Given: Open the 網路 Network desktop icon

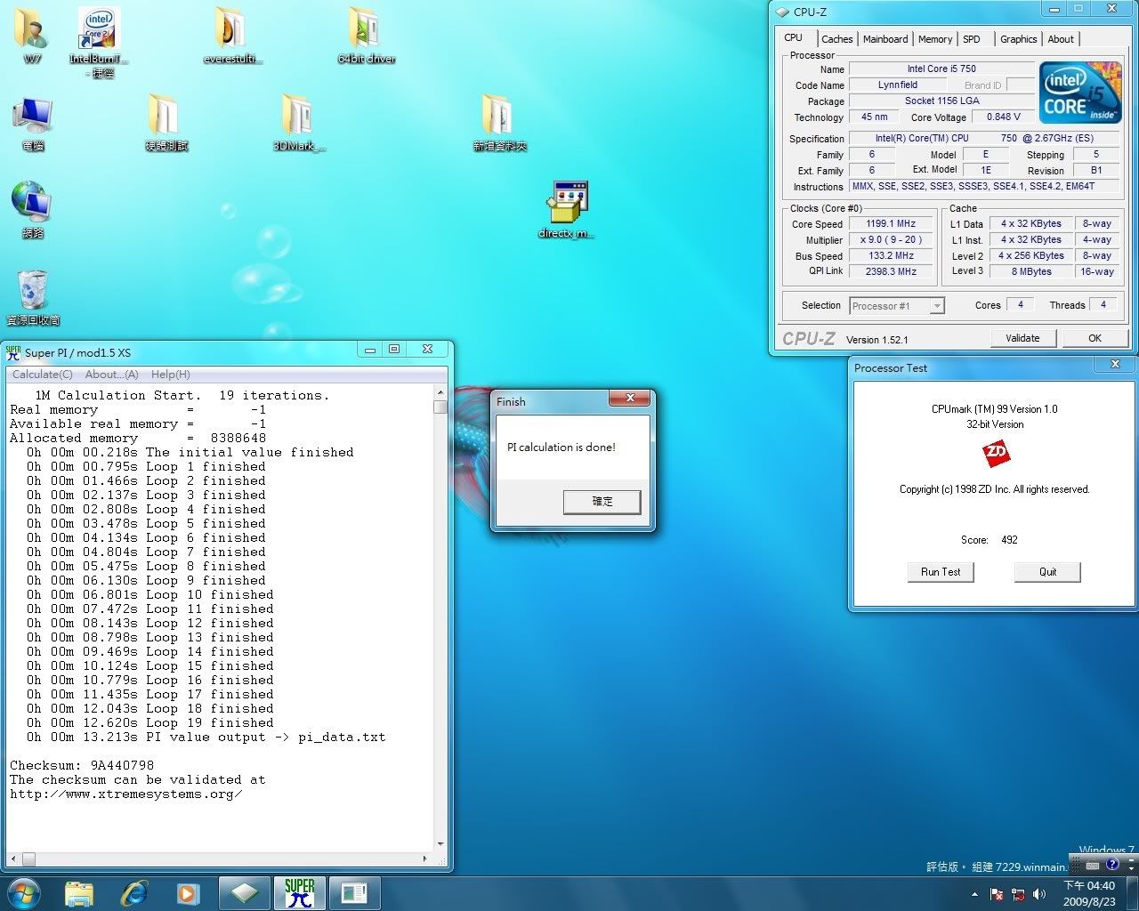Looking at the screenshot, I should tap(32, 209).
